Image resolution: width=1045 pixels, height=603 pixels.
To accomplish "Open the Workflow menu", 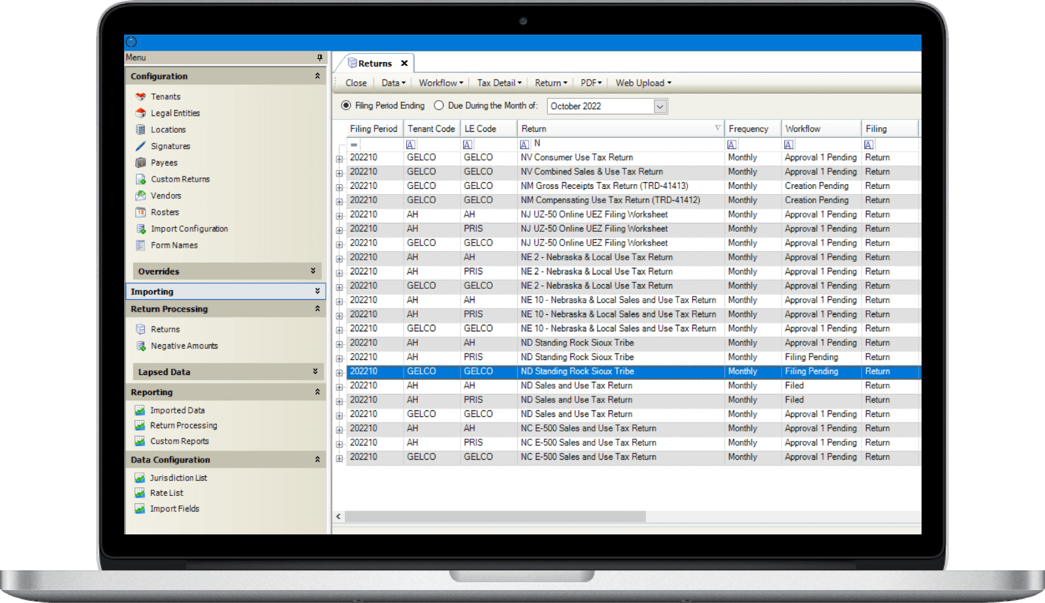I will tap(441, 83).
